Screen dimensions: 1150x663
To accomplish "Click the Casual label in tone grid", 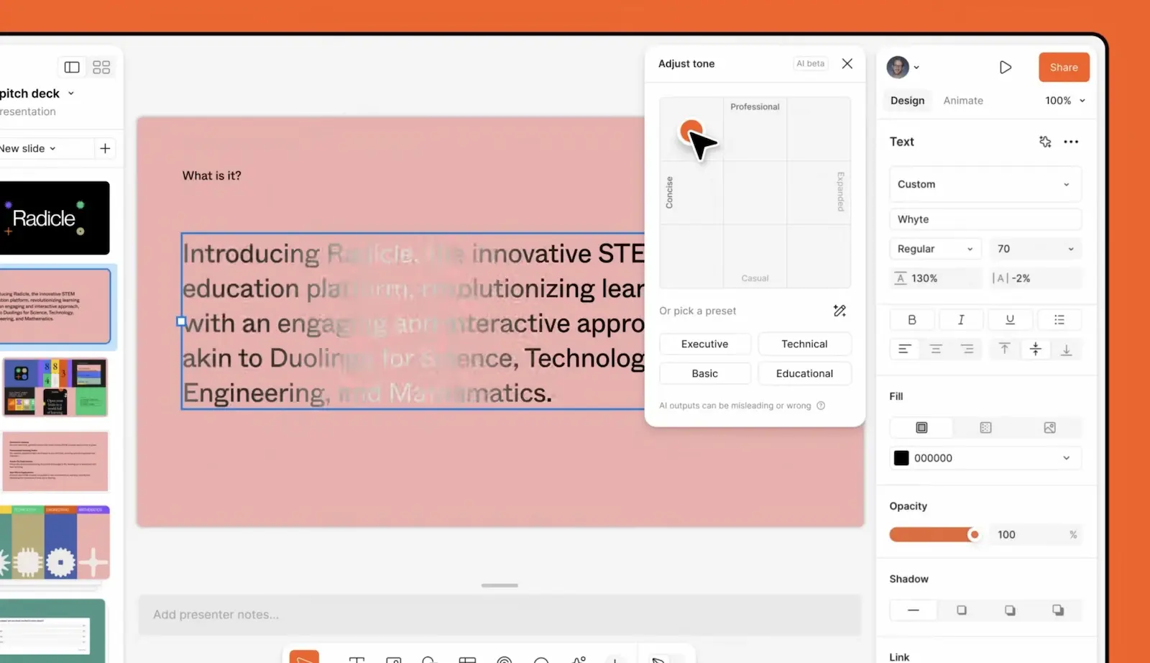I will [x=755, y=278].
